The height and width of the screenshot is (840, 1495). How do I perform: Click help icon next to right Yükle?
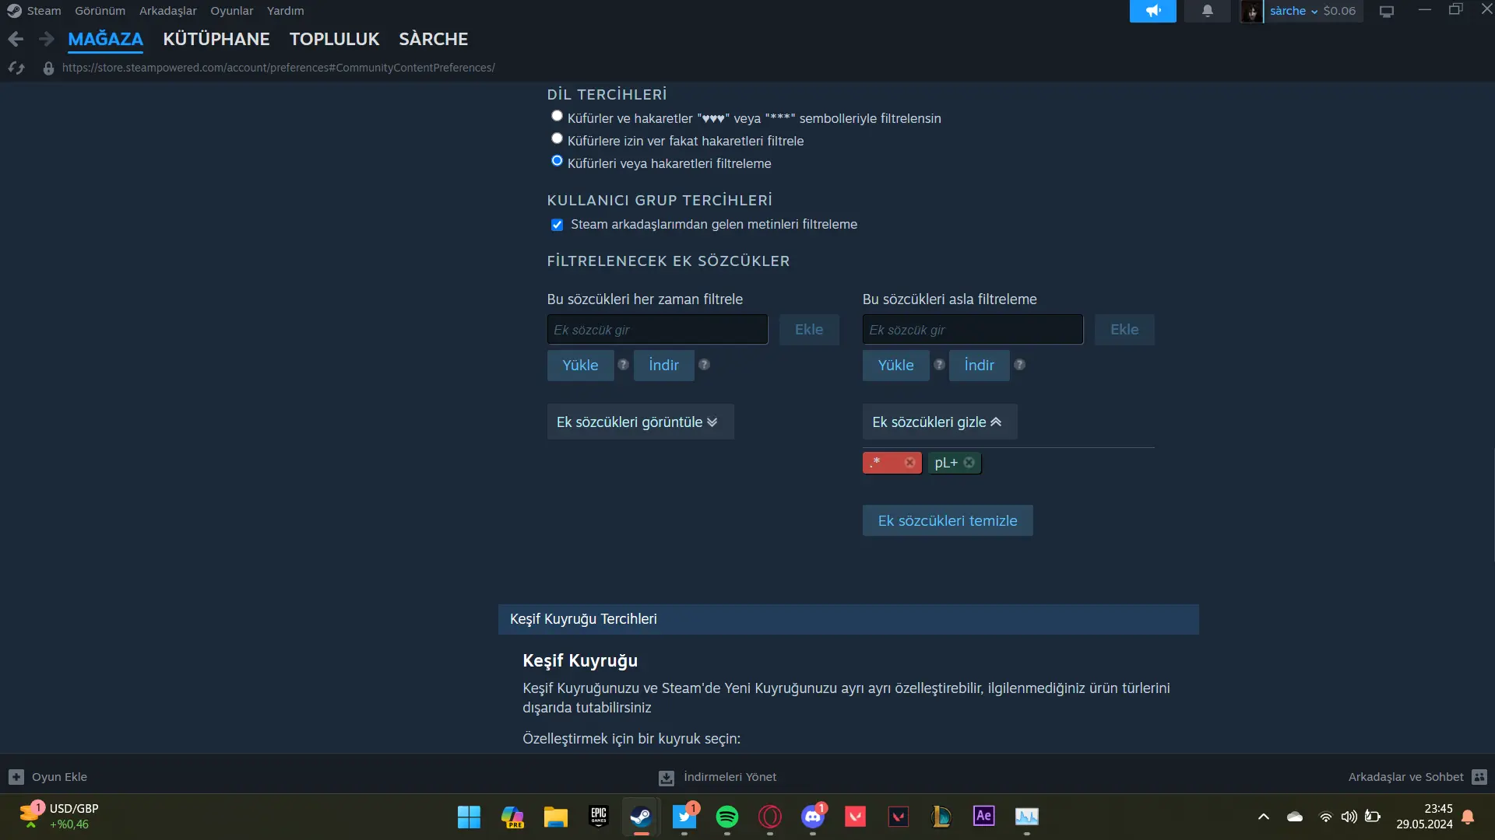click(939, 365)
